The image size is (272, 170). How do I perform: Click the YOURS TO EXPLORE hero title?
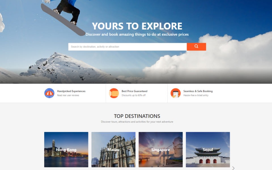click(x=137, y=26)
